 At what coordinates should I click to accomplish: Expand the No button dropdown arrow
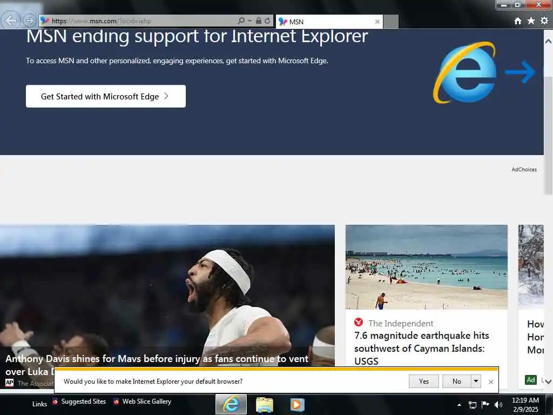476,381
